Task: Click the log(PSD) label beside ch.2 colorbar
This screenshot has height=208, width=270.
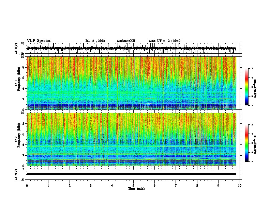Action: [x=255, y=144]
